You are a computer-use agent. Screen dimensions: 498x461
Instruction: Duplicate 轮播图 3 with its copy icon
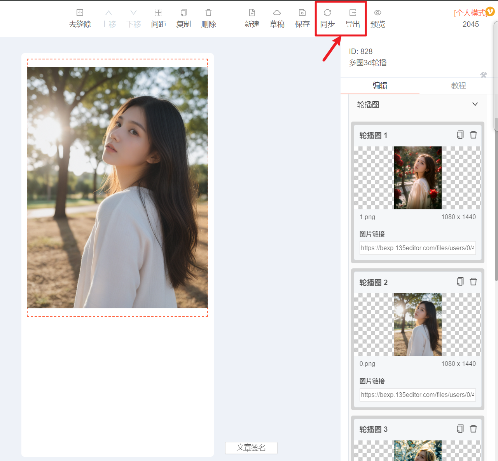460,429
